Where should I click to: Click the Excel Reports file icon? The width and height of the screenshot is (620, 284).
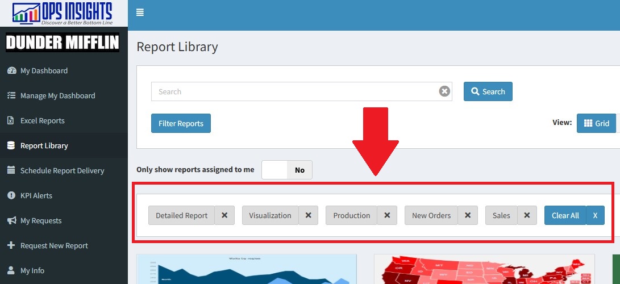[11, 120]
